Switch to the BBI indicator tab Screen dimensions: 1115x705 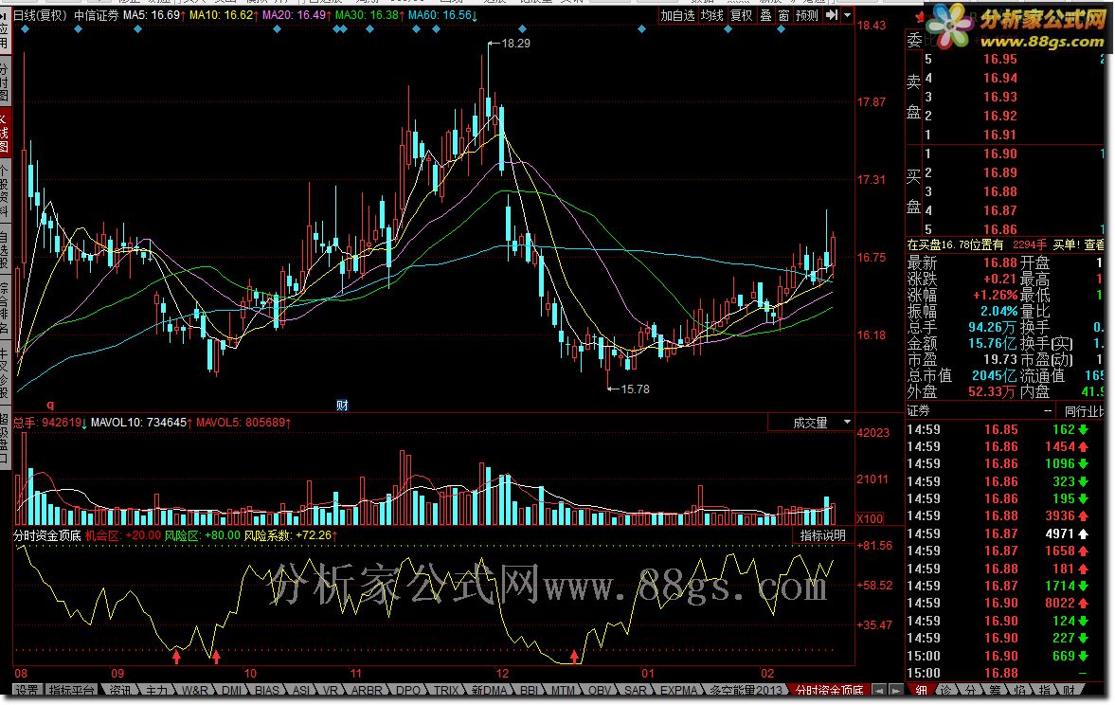click(x=529, y=691)
